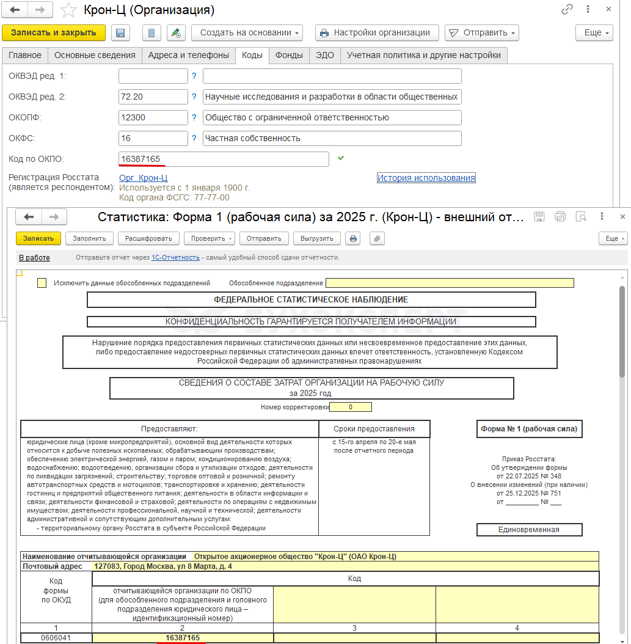Screen dimensions: 631x644
Task: Expand the Отправить dropdown in the organization toolbar
Action: click(x=482, y=33)
